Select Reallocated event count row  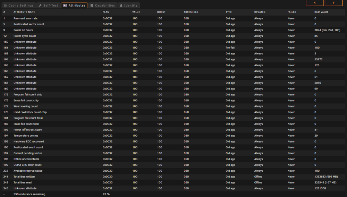tap(173, 147)
